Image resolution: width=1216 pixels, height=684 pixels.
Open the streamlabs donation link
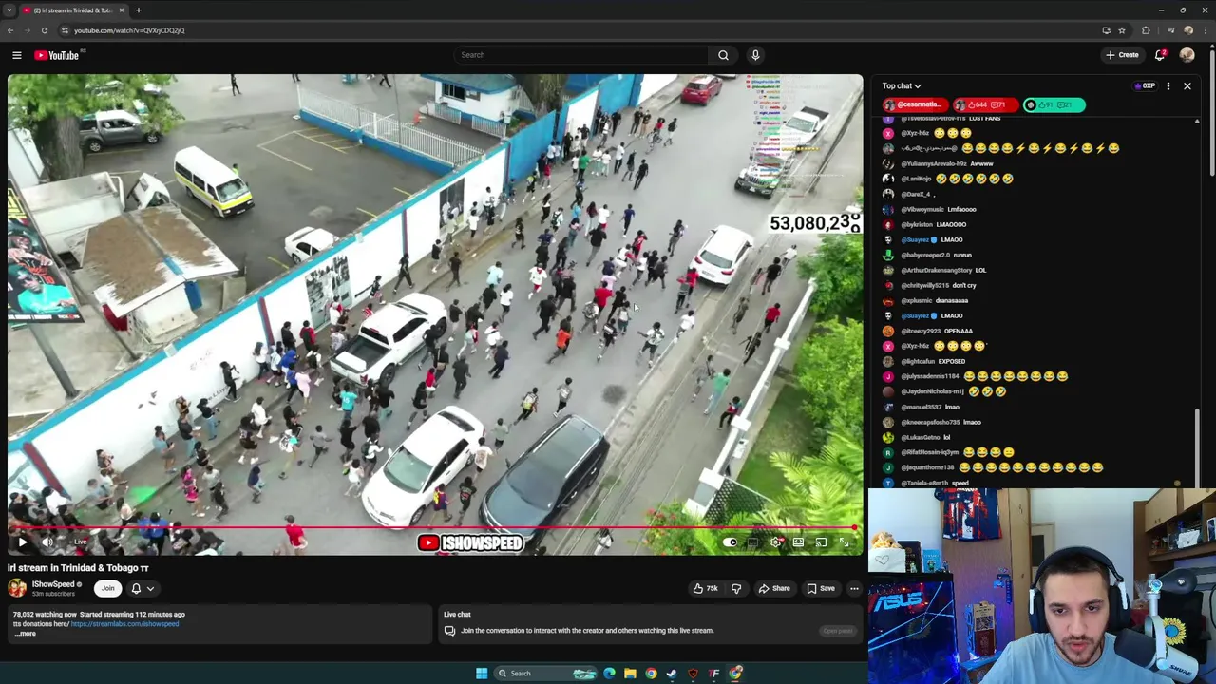(124, 624)
